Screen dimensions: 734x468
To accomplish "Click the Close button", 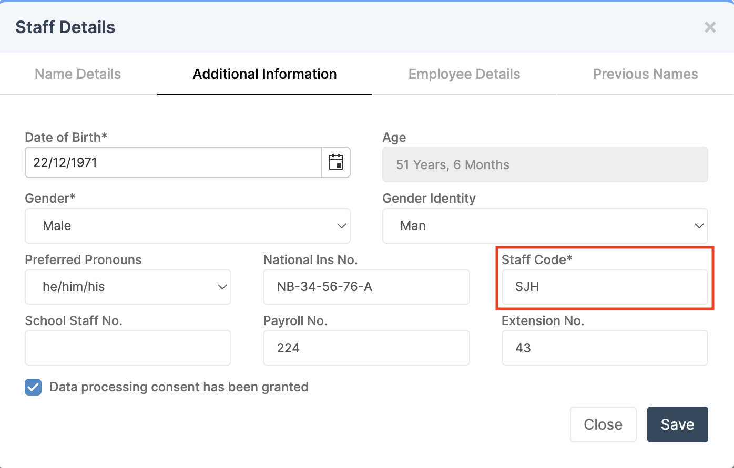I will [603, 424].
